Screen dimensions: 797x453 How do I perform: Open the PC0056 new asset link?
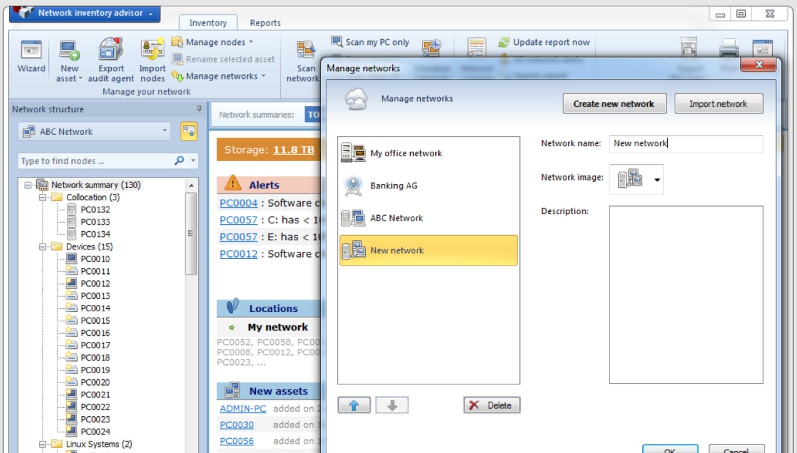coord(237,441)
